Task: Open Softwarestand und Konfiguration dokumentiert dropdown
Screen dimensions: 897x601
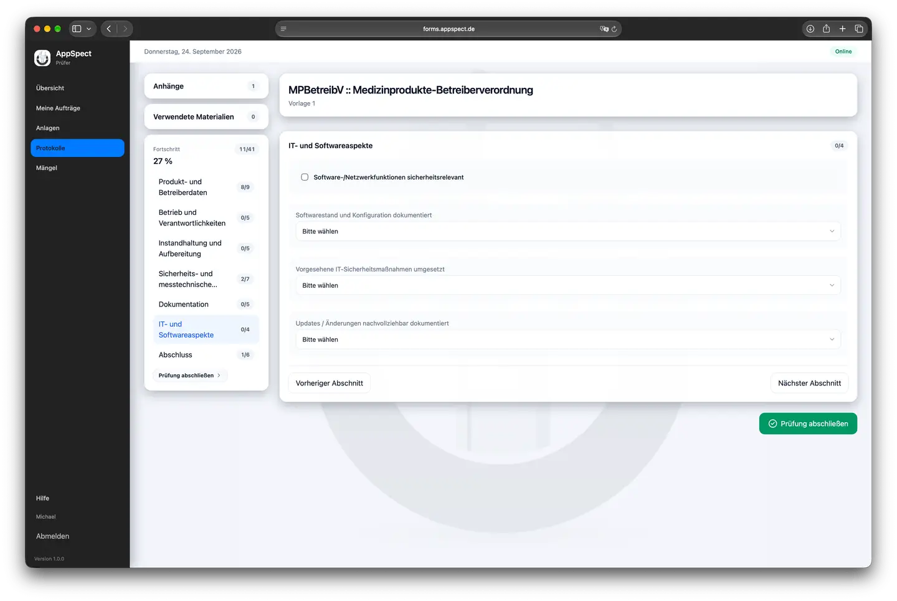Action: 568,231
